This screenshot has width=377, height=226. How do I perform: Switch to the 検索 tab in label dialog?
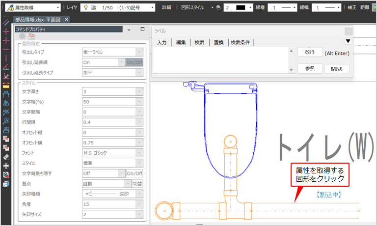[199, 43]
